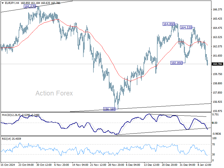The height and width of the screenshot is (168, 224).
Task: Click the 161.650 price axis value
Action: click(x=217, y=55)
